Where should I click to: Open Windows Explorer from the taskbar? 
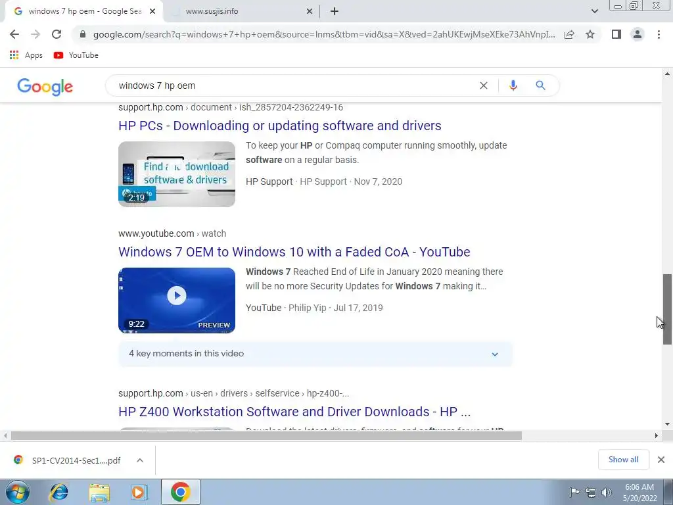[99, 492]
